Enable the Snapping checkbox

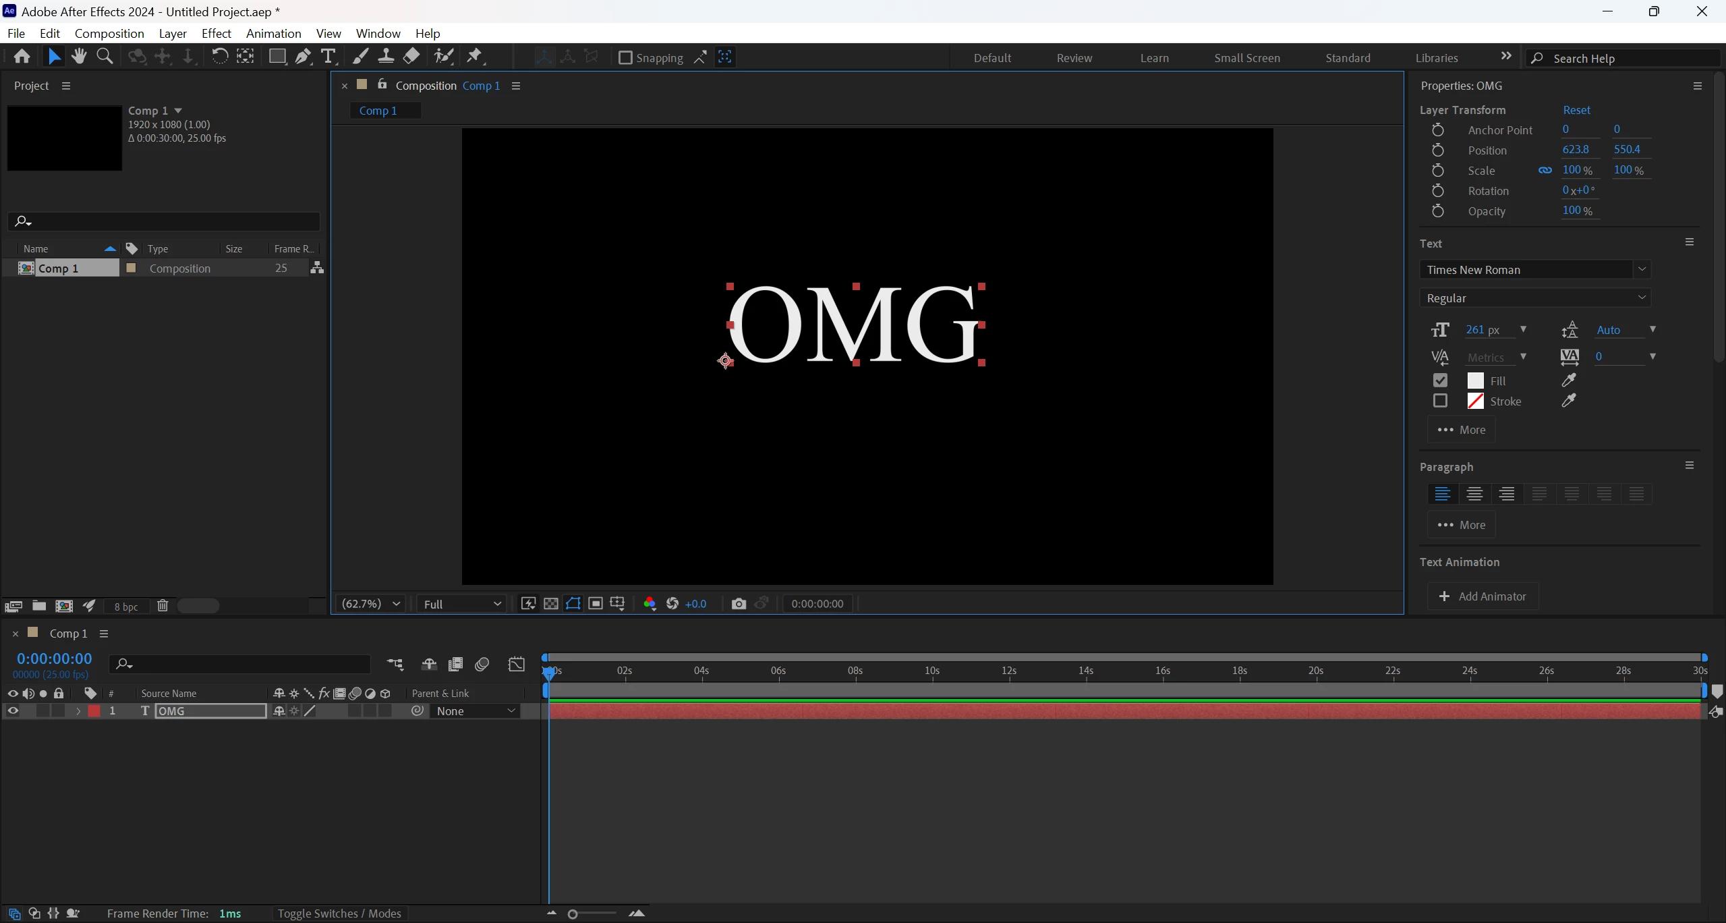[625, 58]
